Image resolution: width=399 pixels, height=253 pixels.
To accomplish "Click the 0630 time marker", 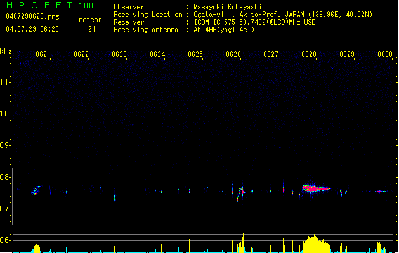I will [385, 54].
